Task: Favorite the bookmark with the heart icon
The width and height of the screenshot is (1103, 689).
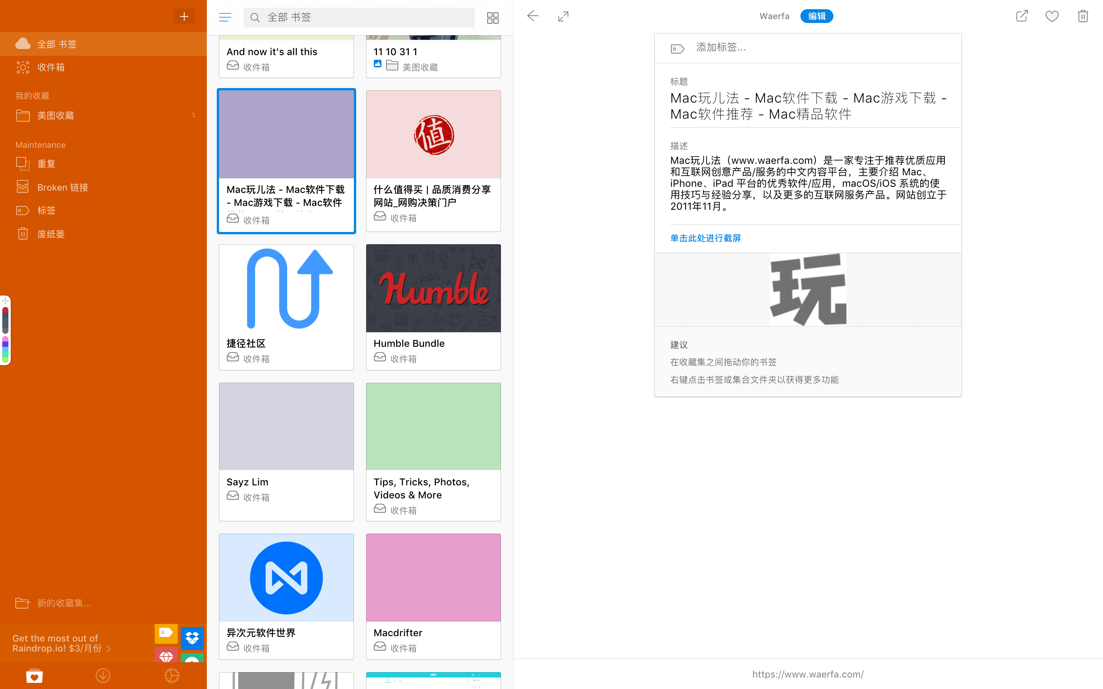Action: click(1052, 16)
